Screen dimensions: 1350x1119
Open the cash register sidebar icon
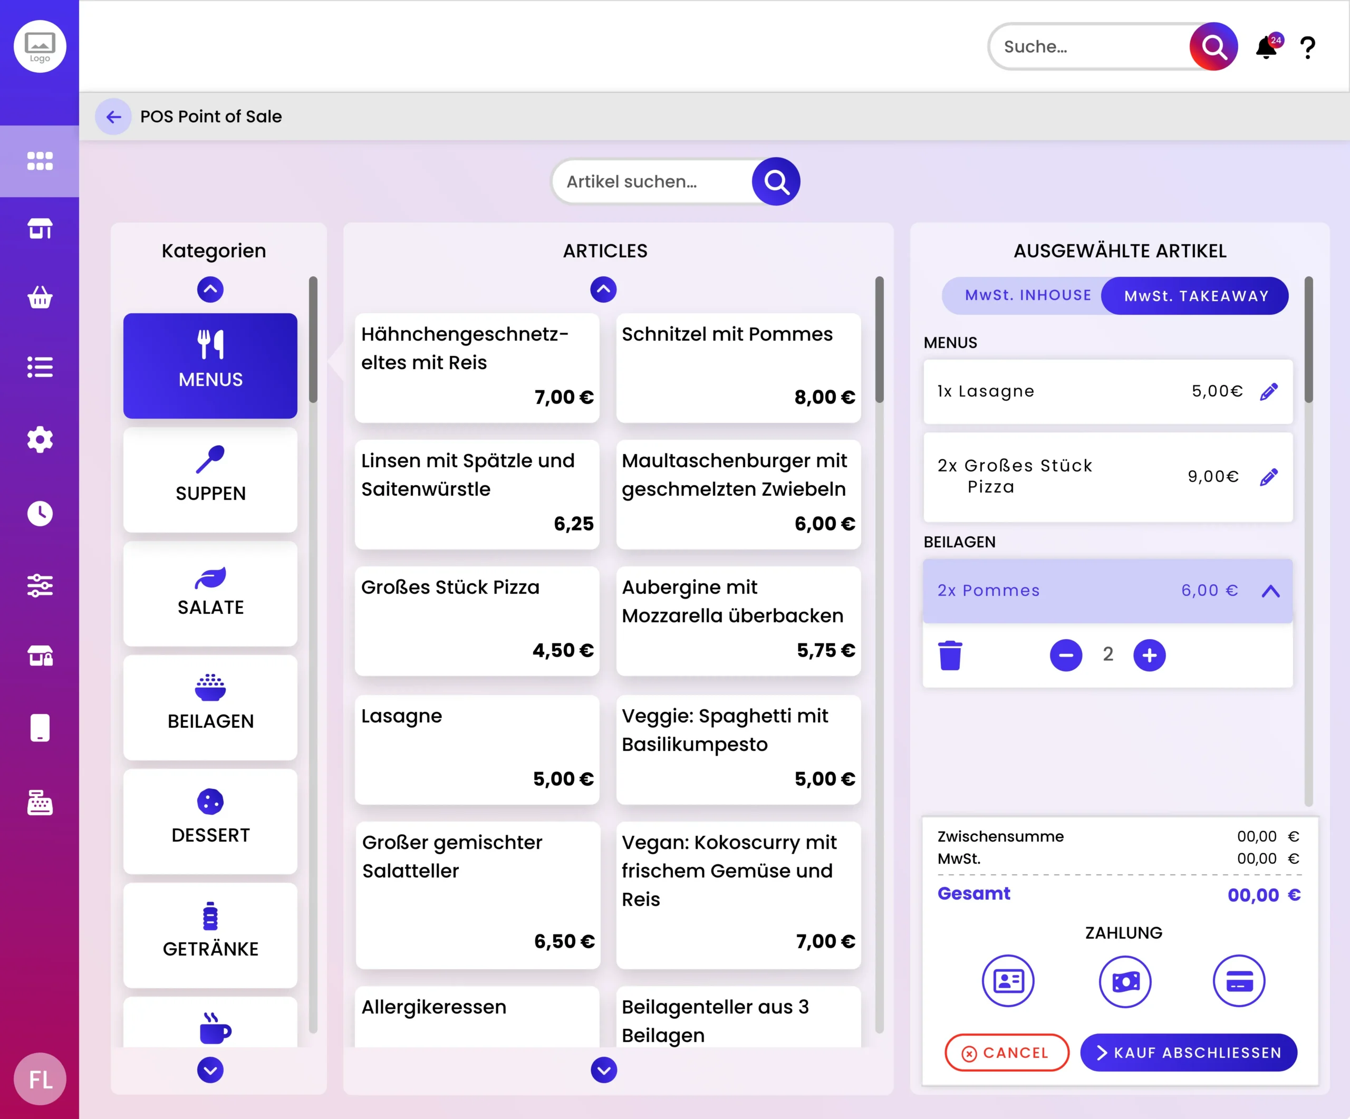(40, 803)
